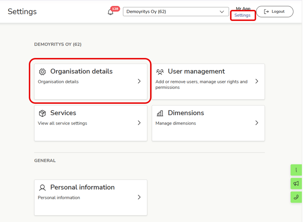Click the bar chart icon in Dimensions
Viewport: 303px width, 222px height.
click(160, 113)
